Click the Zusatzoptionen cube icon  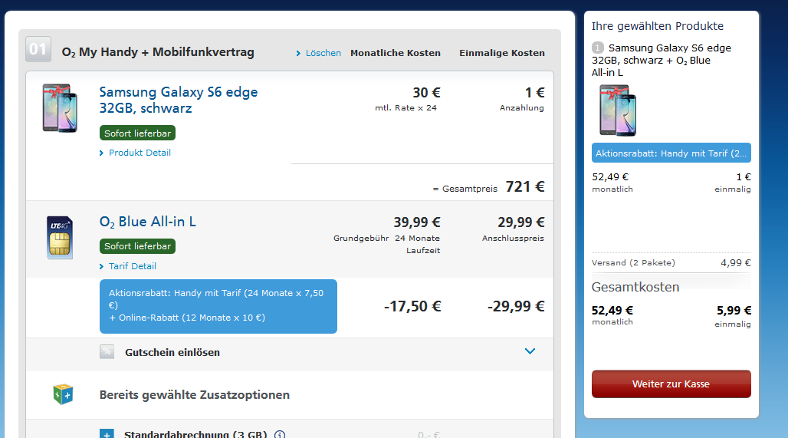click(64, 394)
